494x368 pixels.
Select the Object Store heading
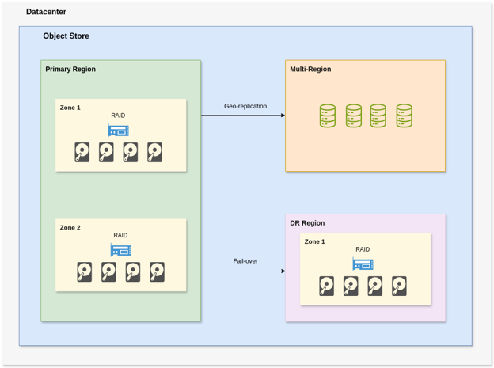point(66,36)
